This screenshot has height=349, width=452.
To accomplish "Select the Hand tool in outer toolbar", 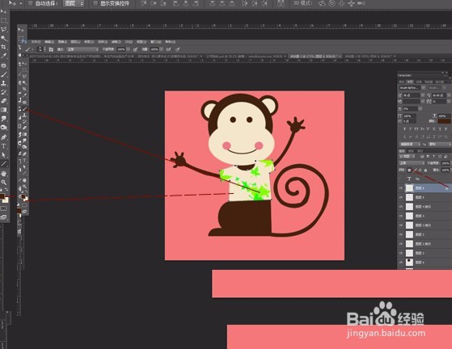I will point(4,174).
